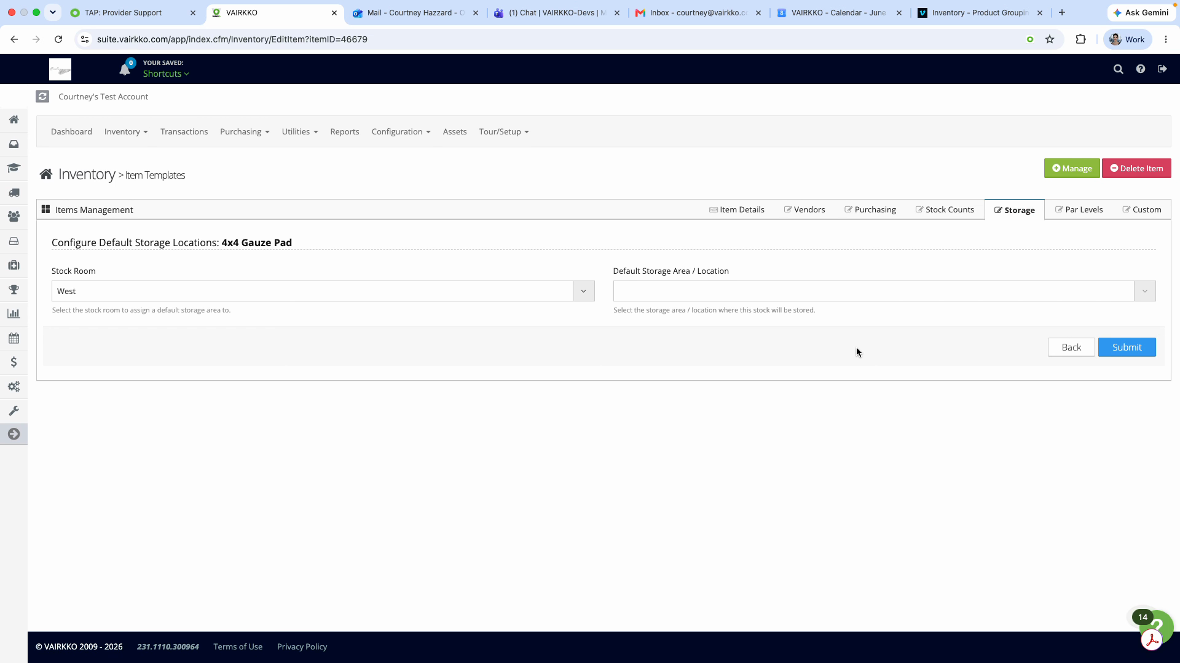1180x663 pixels.
Task: Open the people group sidebar icon
Action: click(14, 217)
